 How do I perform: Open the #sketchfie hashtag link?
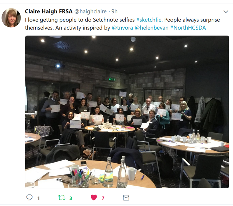pyautogui.click(x=149, y=20)
